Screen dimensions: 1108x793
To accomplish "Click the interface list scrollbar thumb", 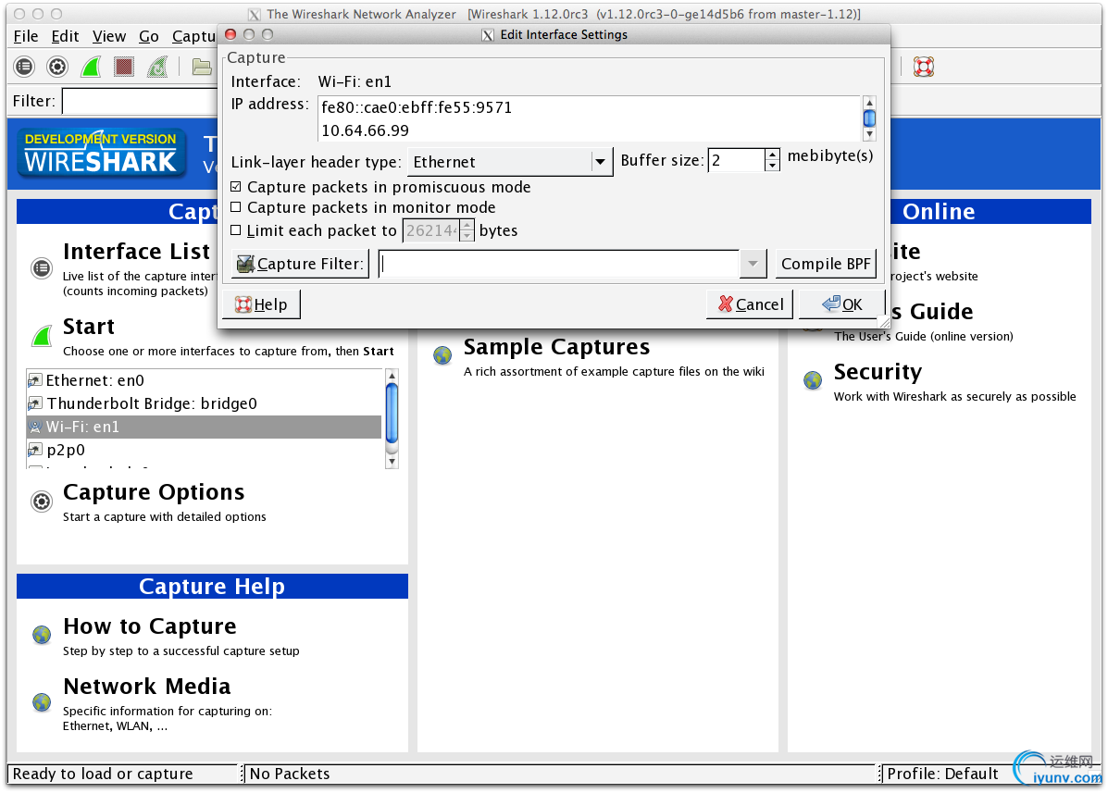I will 392,413.
